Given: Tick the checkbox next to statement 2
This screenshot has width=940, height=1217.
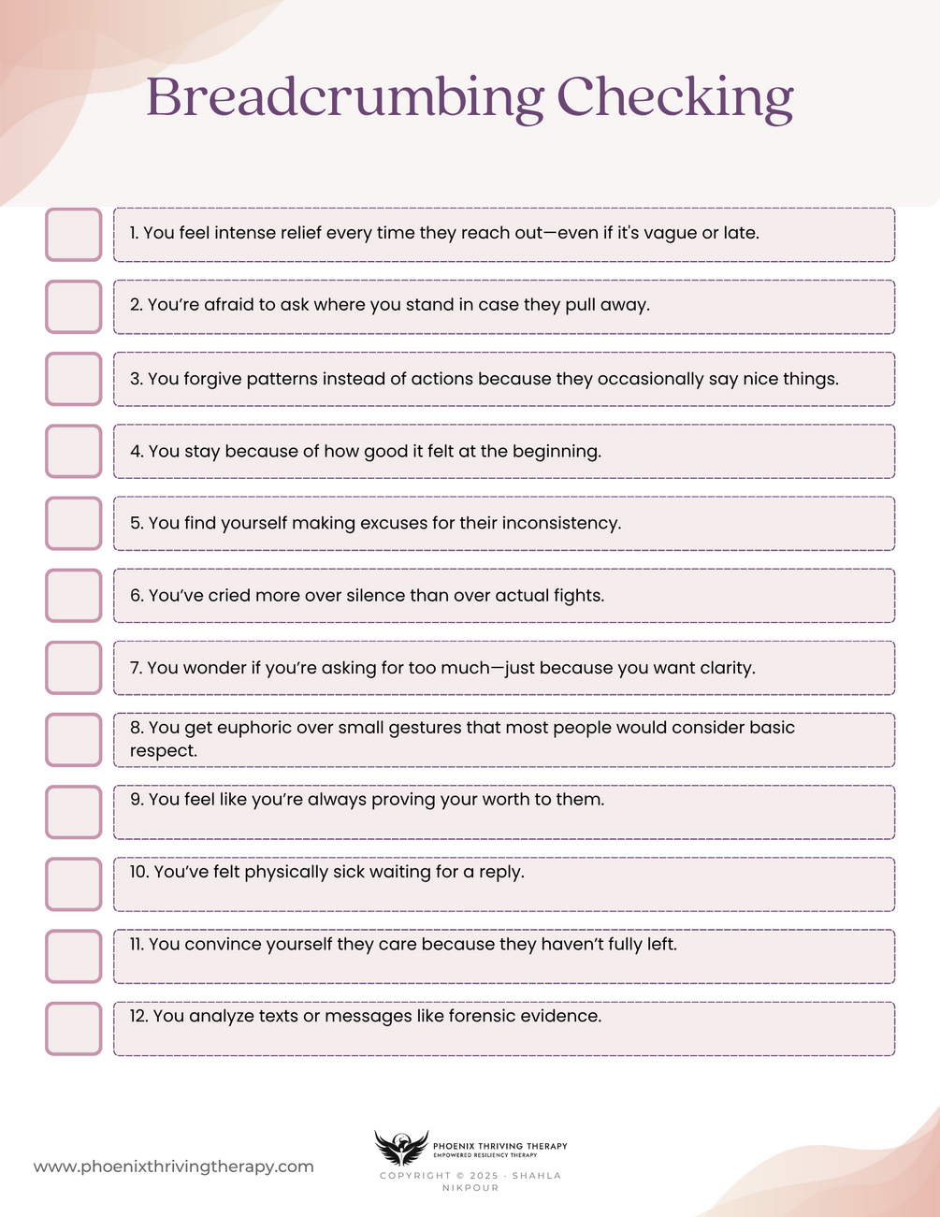Looking at the screenshot, I should (73, 306).
